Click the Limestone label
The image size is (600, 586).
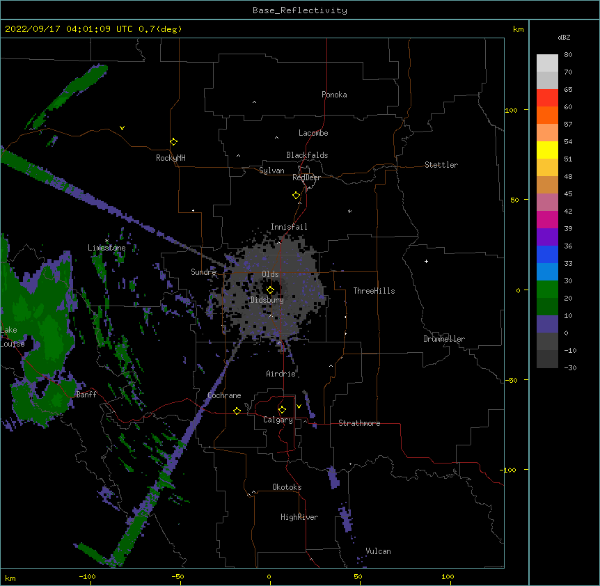(106, 248)
